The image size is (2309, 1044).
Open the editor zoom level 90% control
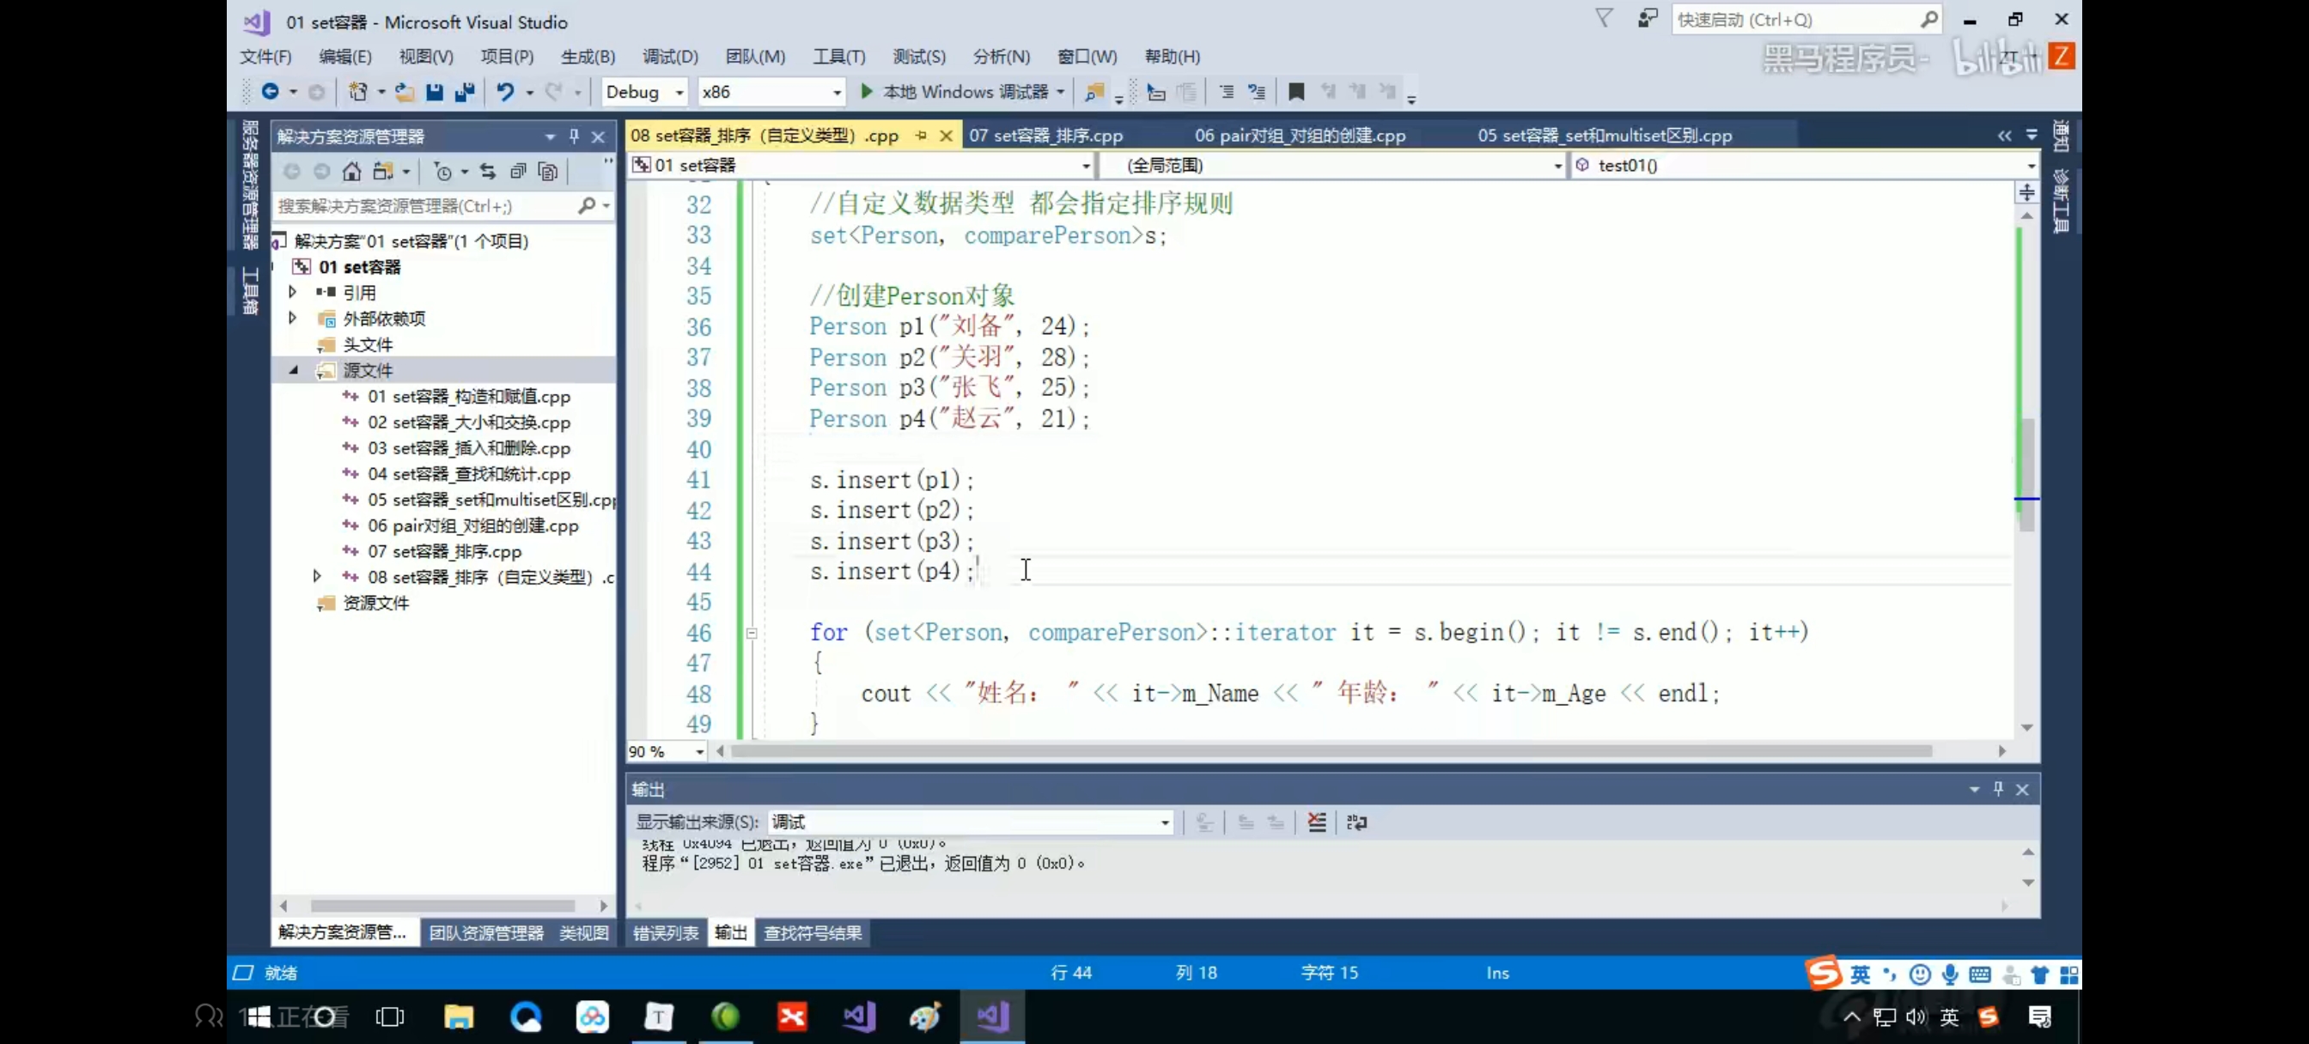pyautogui.click(x=665, y=751)
